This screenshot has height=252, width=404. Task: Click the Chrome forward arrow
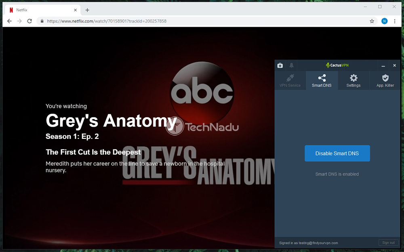pyautogui.click(x=19, y=21)
